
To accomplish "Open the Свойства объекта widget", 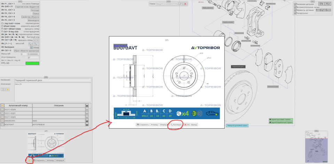I will [30, 17].
